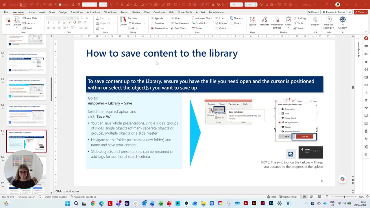The image size is (370, 208).
Task: Open the Align Layout tool
Action: point(252,21)
